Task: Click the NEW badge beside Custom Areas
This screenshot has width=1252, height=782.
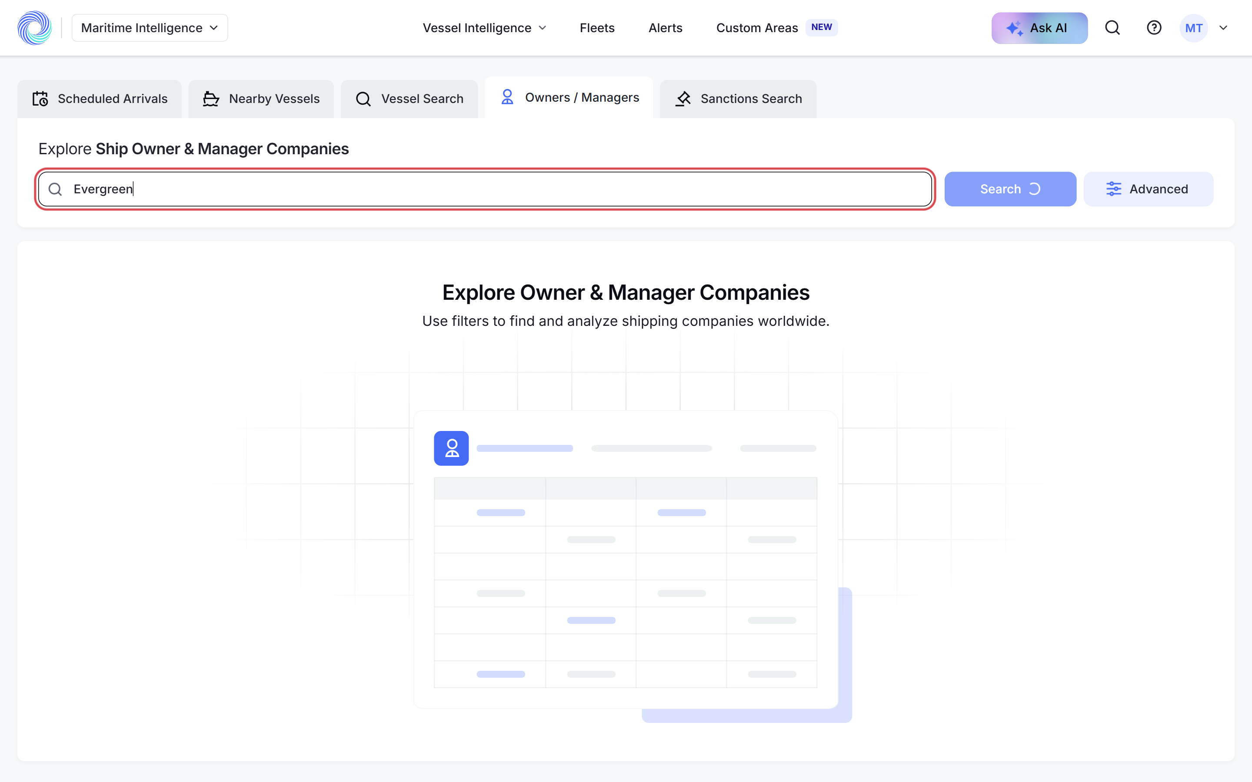Action: tap(822, 27)
